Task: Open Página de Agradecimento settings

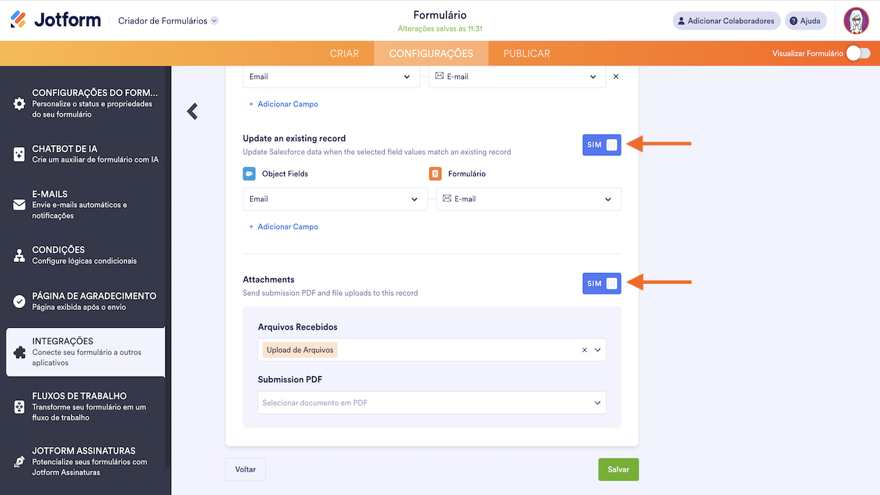Action: click(85, 300)
